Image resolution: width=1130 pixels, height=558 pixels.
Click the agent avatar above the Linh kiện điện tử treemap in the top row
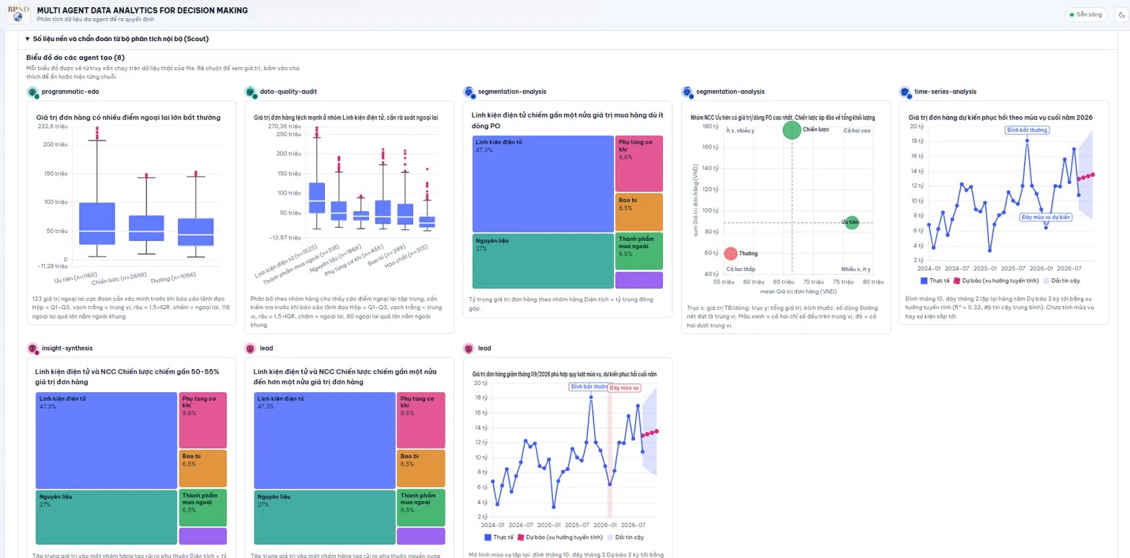(x=469, y=92)
